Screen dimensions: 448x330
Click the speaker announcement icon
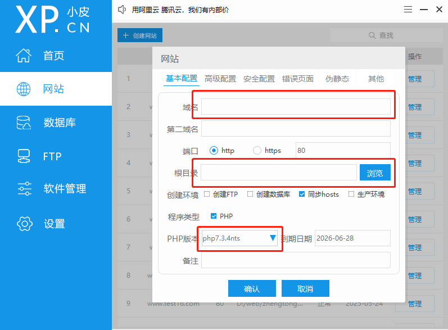122,10
